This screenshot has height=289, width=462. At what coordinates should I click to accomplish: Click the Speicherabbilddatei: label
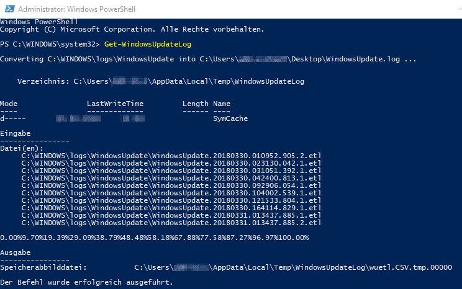click(x=42, y=267)
